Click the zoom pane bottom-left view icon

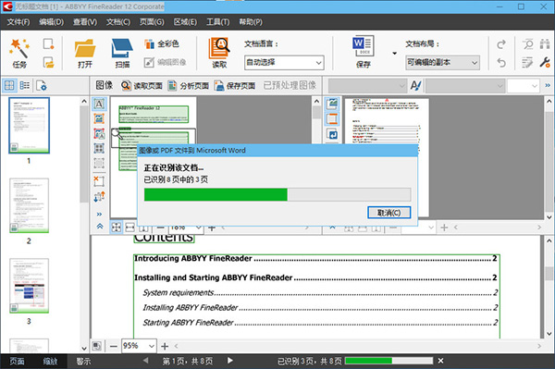pyautogui.click(x=96, y=346)
